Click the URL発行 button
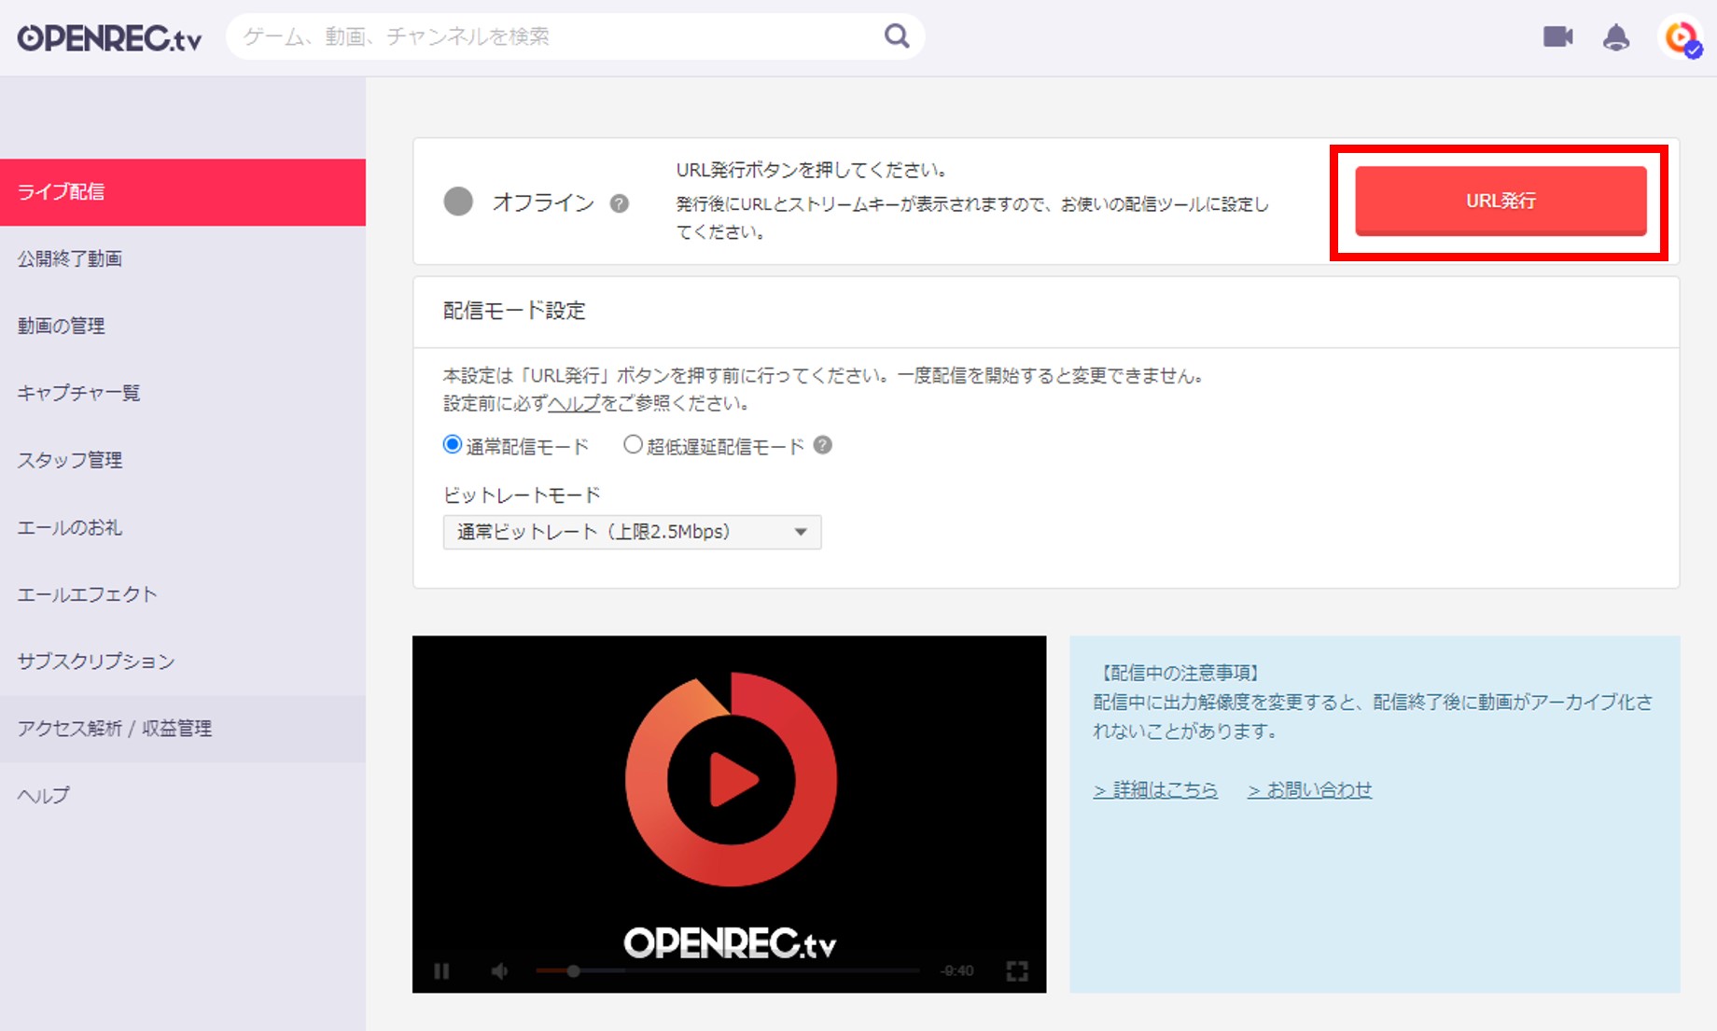This screenshot has width=1717, height=1031. click(x=1501, y=201)
